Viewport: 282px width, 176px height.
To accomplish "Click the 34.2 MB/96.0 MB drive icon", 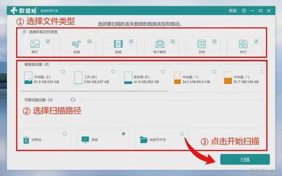I will [177, 78].
